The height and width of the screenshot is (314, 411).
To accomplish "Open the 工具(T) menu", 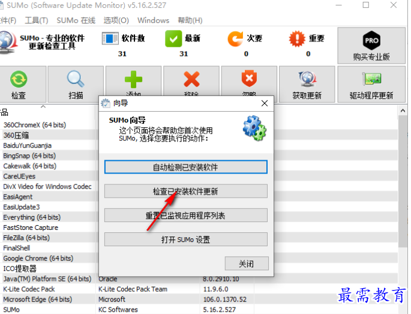I will tap(37, 20).
